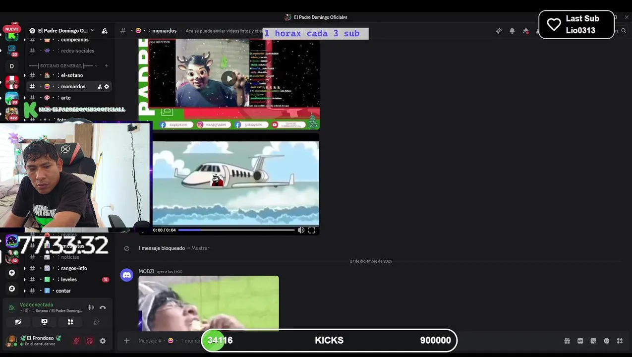Open notification settings bell icon
This screenshot has height=357, width=632.
click(x=512, y=31)
